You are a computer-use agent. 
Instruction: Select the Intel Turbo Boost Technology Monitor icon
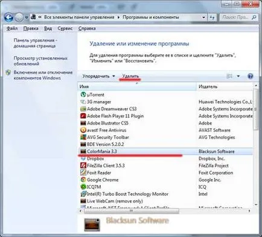[83, 194]
